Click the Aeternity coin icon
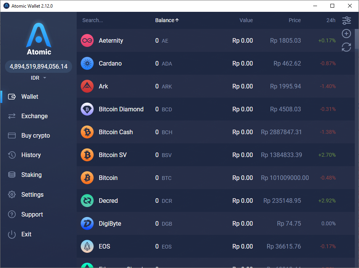The height and width of the screenshot is (268, 359). (87, 40)
